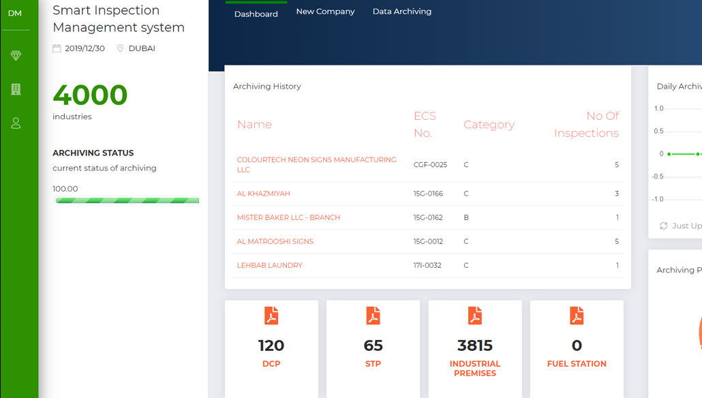Click category C in LEHBAB LAUNDRY row
This screenshot has height=398, width=702.
click(x=466, y=265)
